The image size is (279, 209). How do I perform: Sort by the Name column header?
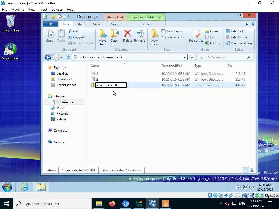click(x=95, y=66)
